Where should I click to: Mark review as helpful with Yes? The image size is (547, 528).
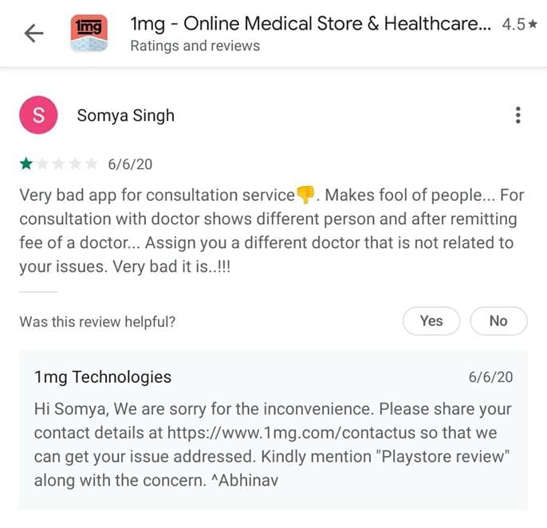coord(431,321)
